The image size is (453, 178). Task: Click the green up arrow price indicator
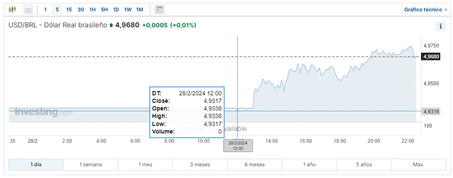pos(111,25)
